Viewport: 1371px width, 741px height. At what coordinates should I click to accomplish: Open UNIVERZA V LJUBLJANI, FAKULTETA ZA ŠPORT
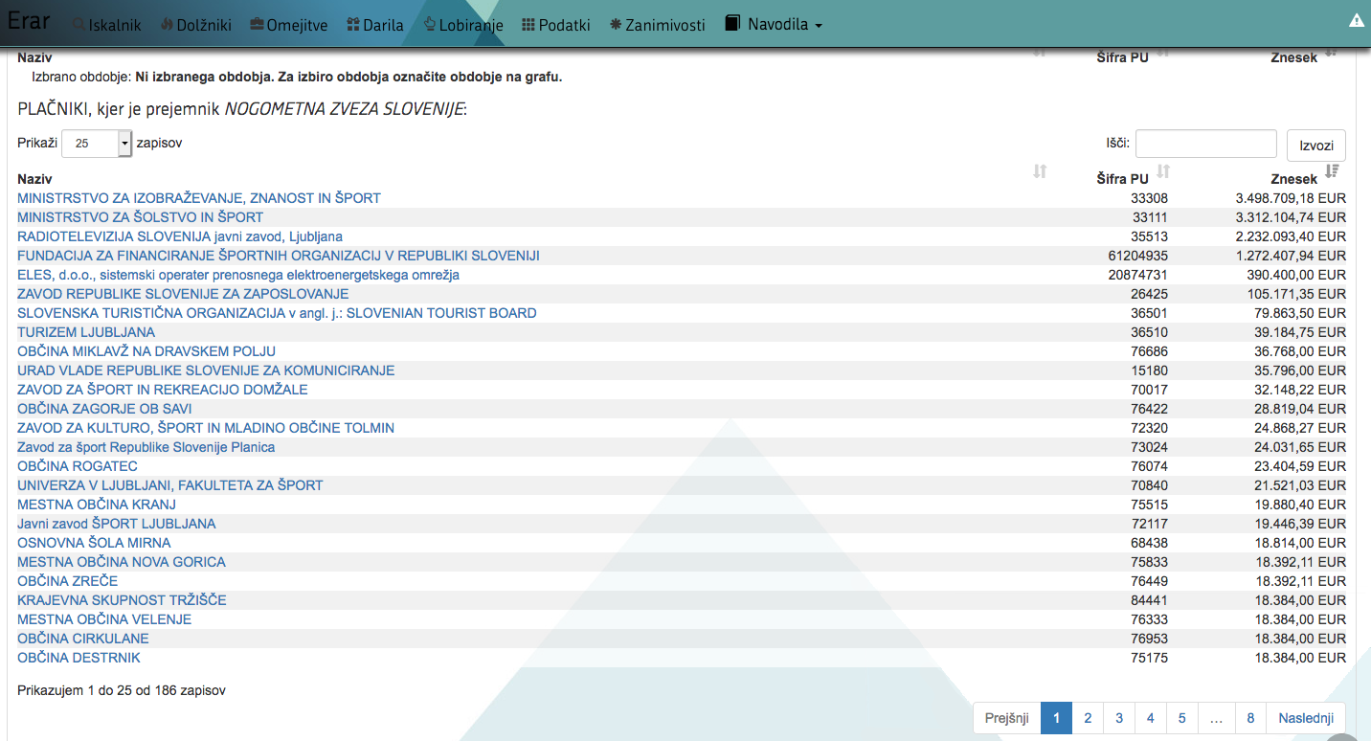[170, 485]
